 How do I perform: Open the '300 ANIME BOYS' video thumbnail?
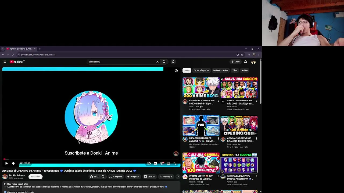coord(201,88)
